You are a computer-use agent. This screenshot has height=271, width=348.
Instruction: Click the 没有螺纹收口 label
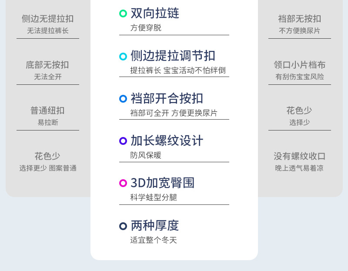pos(300,156)
